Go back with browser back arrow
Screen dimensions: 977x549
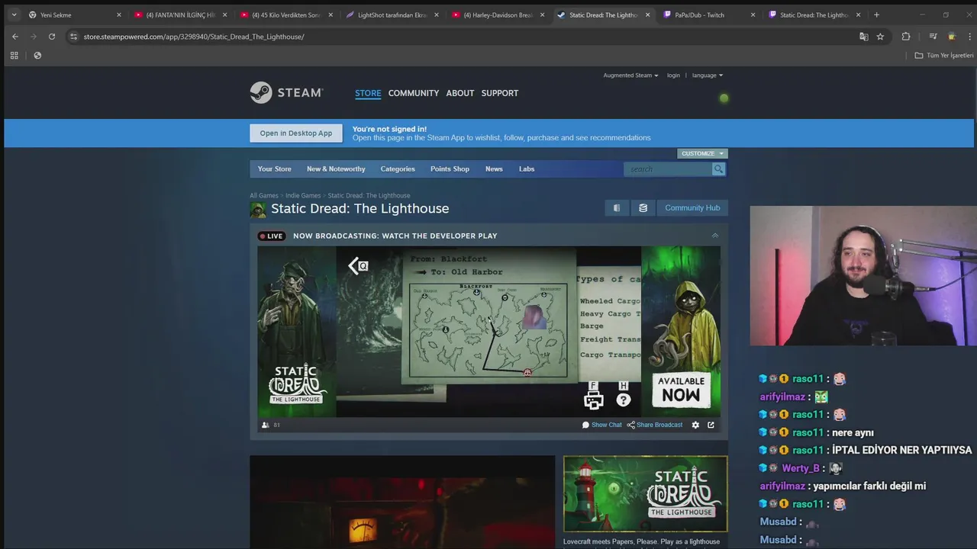[15, 37]
